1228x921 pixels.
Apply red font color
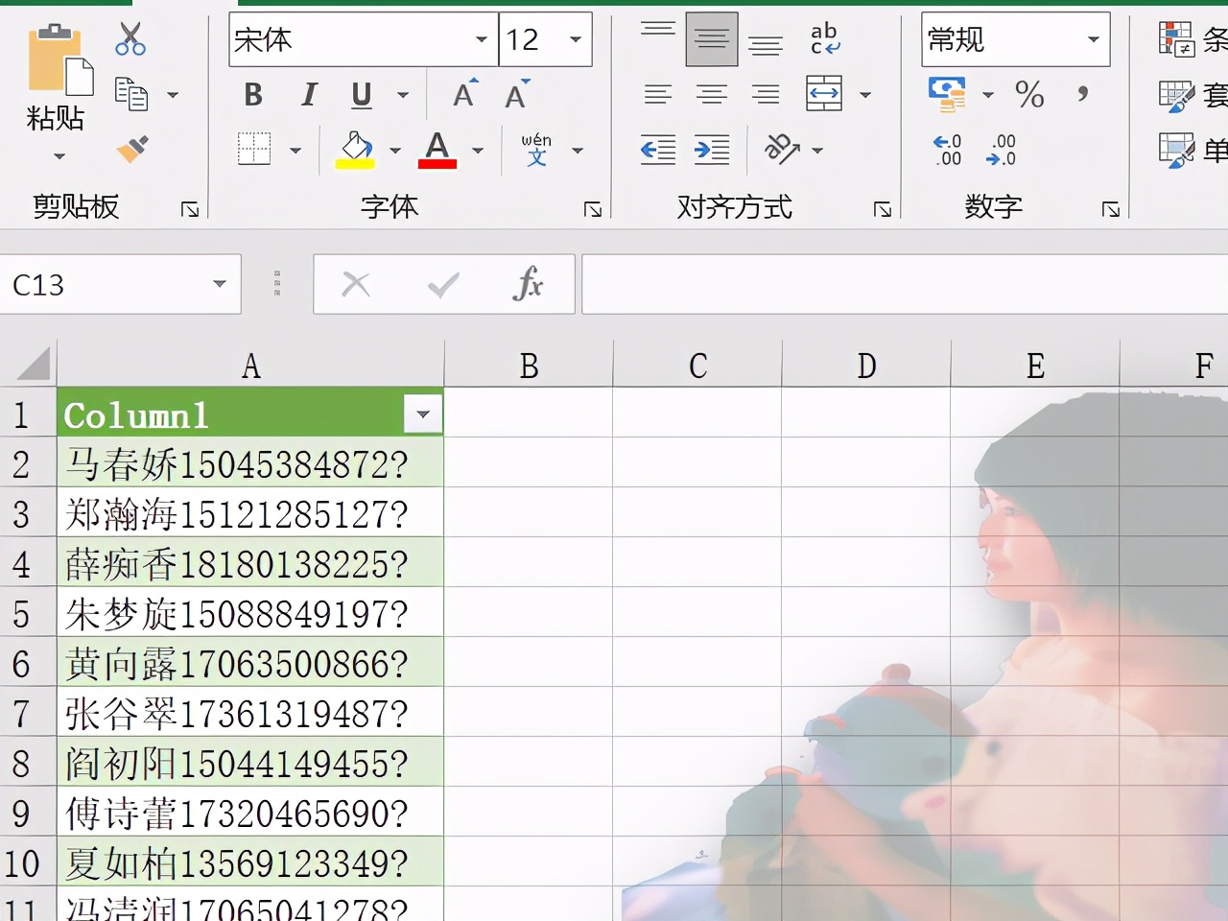pyautogui.click(x=437, y=150)
